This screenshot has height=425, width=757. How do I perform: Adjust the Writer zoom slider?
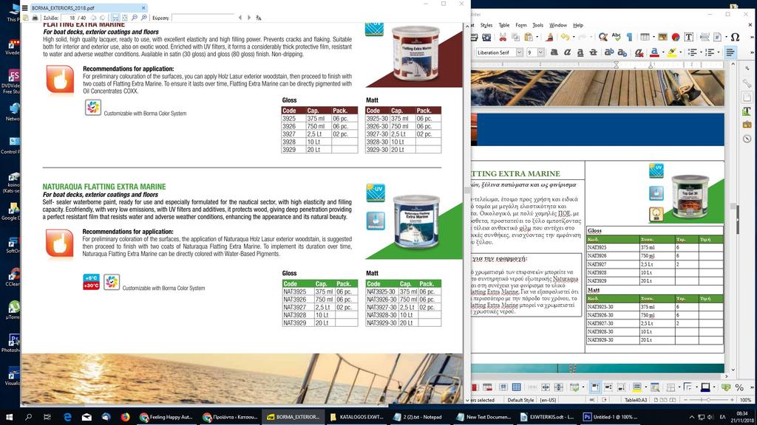click(x=708, y=400)
